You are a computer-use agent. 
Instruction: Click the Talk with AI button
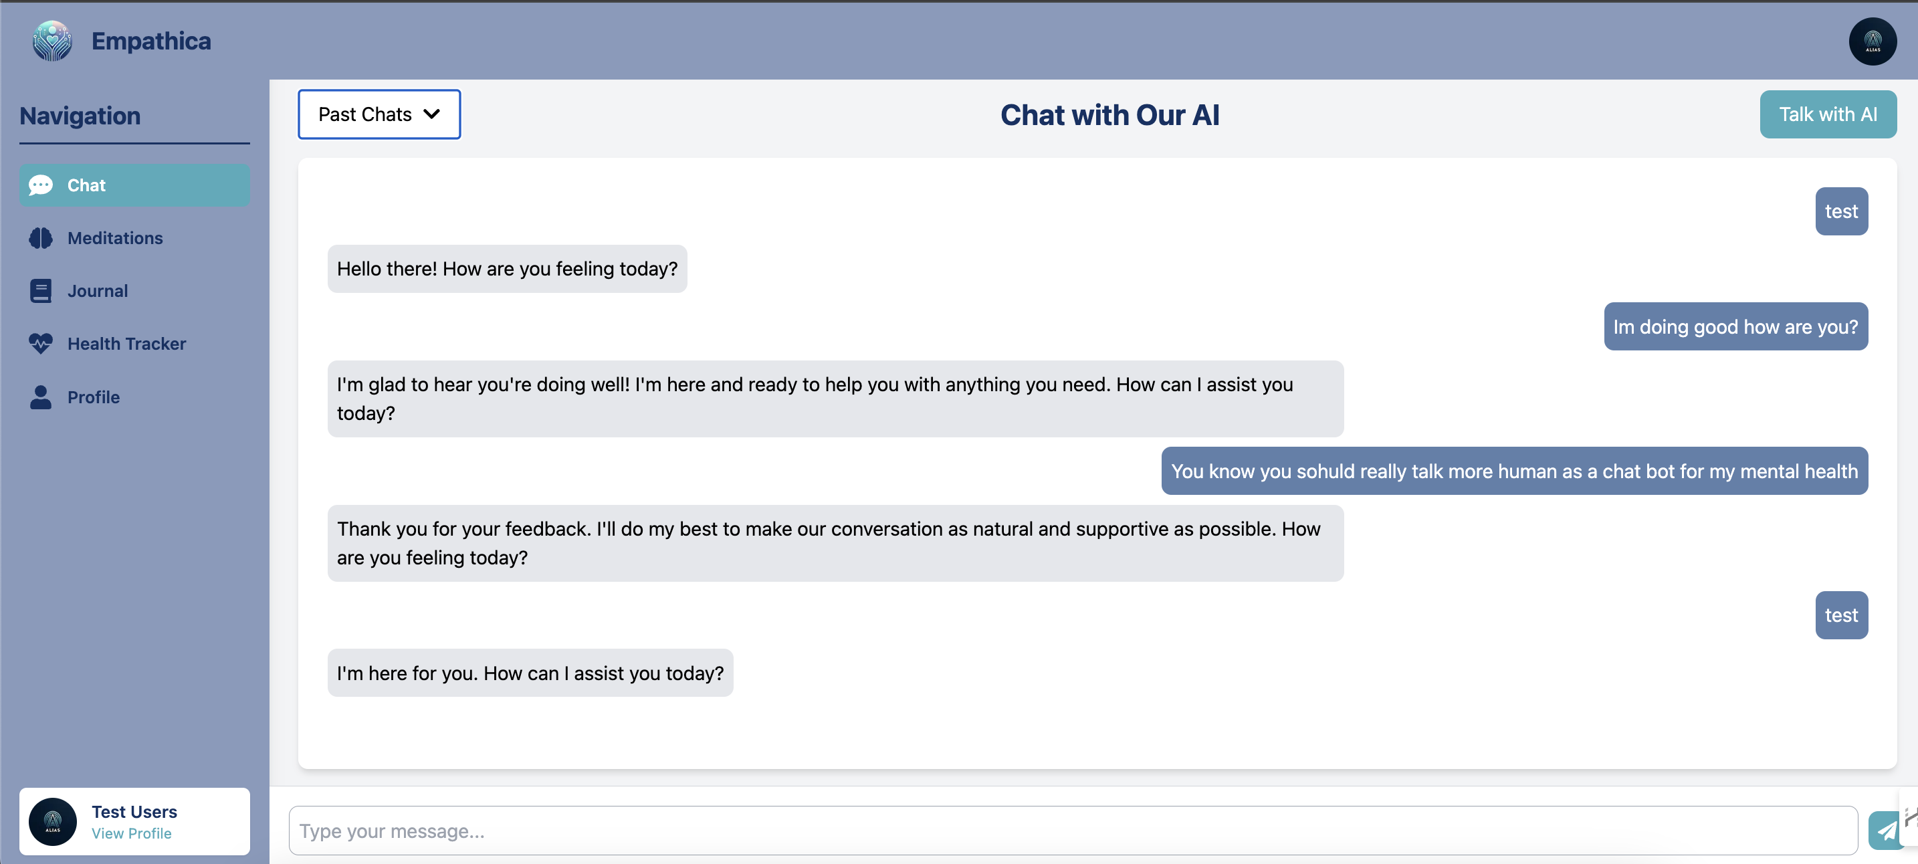click(x=1827, y=114)
